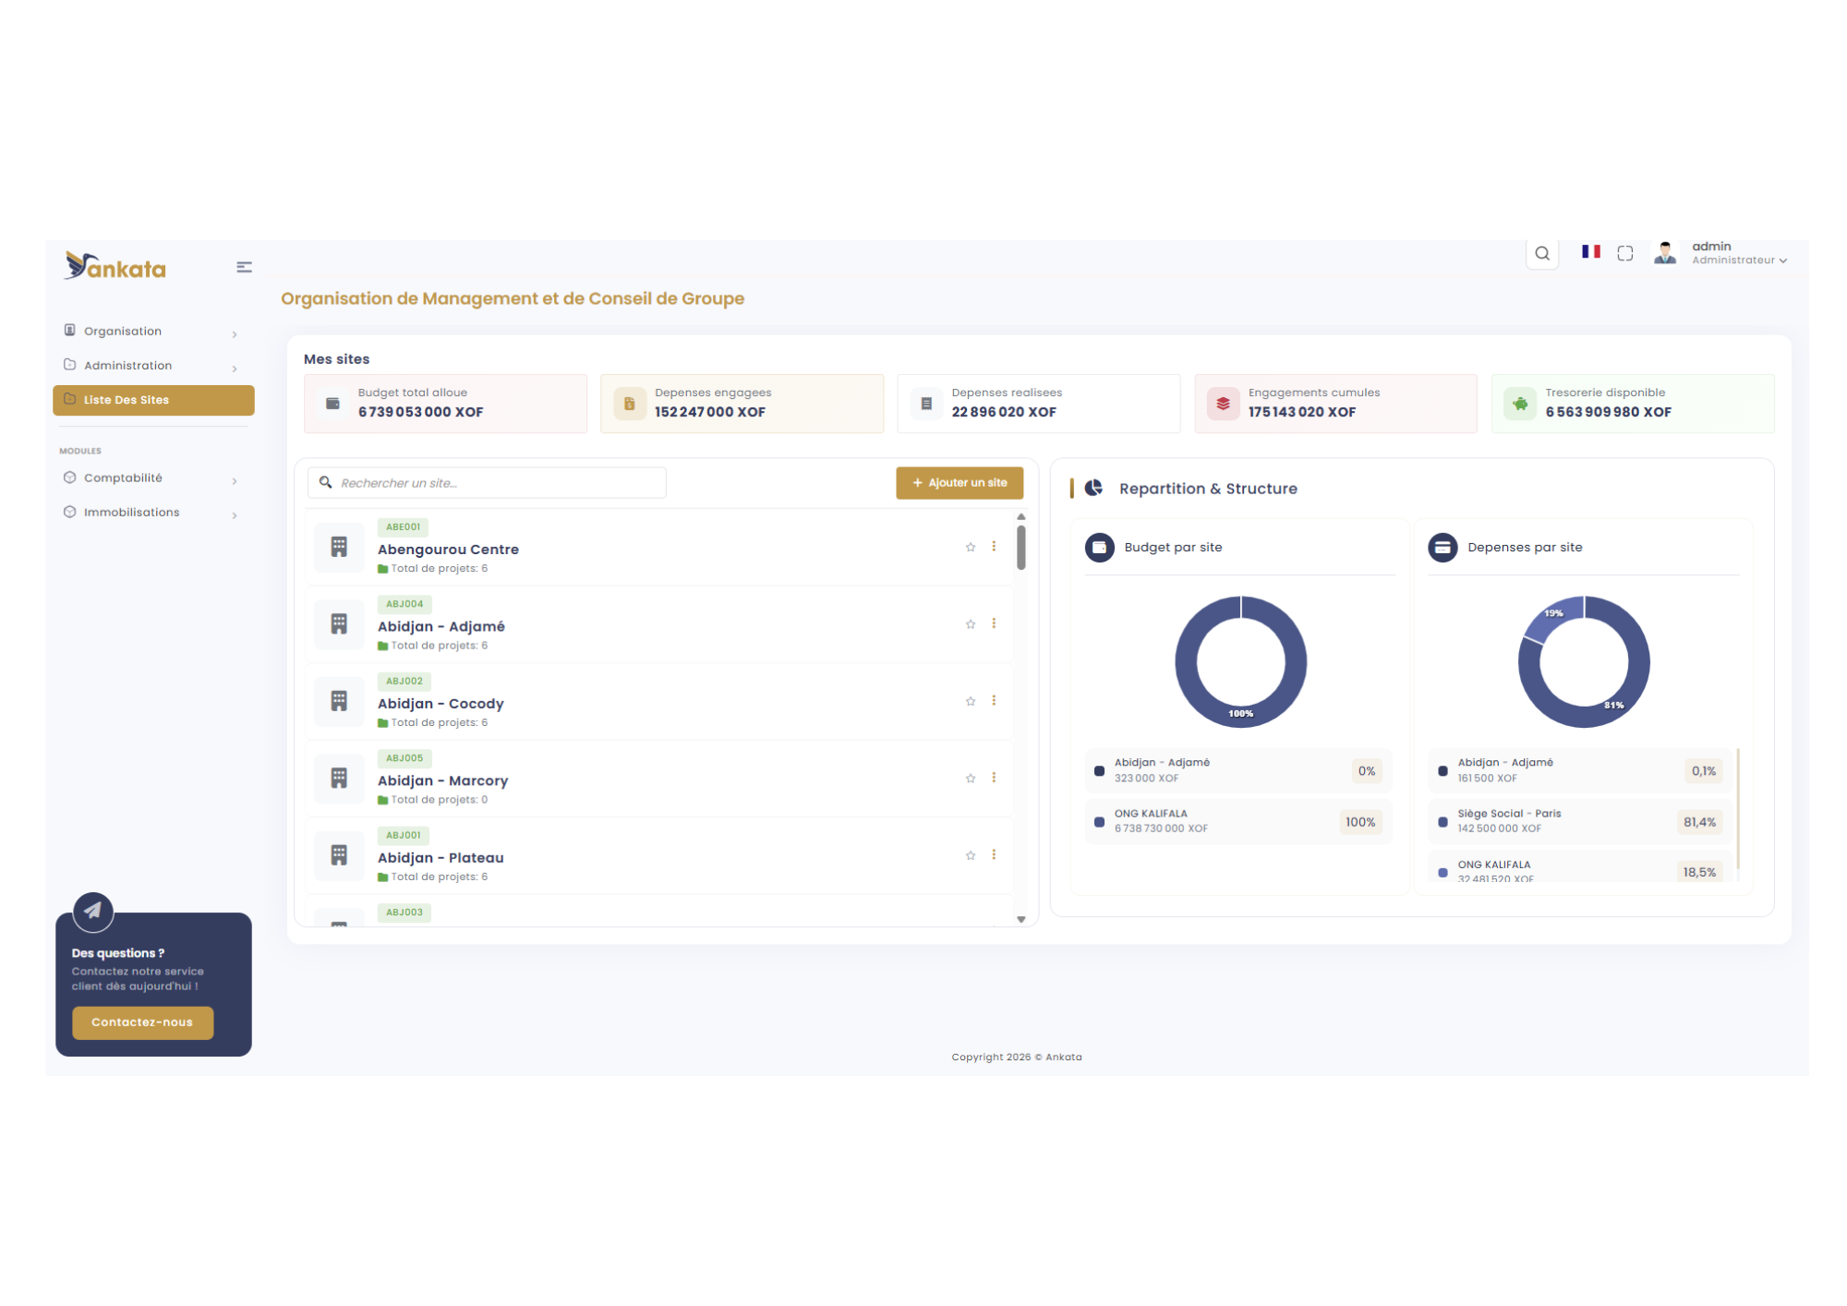
Task: Click the wallet icon on Budget total alloue card
Action: tap(332, 403)
